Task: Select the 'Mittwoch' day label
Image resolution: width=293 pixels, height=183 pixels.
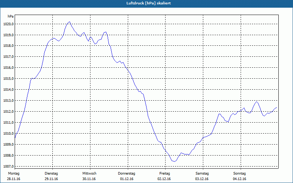Action: 89,173
